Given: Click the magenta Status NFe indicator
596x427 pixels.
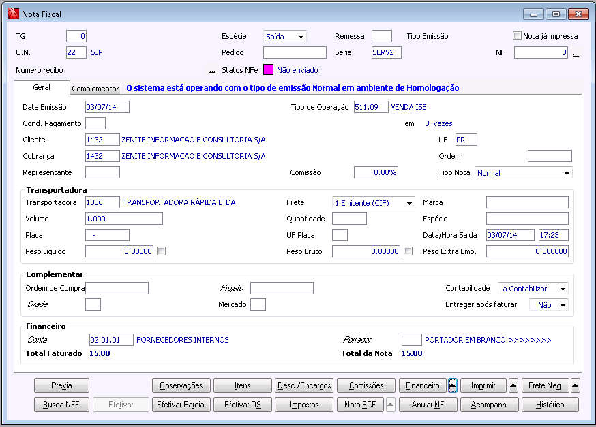Looking at the screenshot, I should coord(268,69).
